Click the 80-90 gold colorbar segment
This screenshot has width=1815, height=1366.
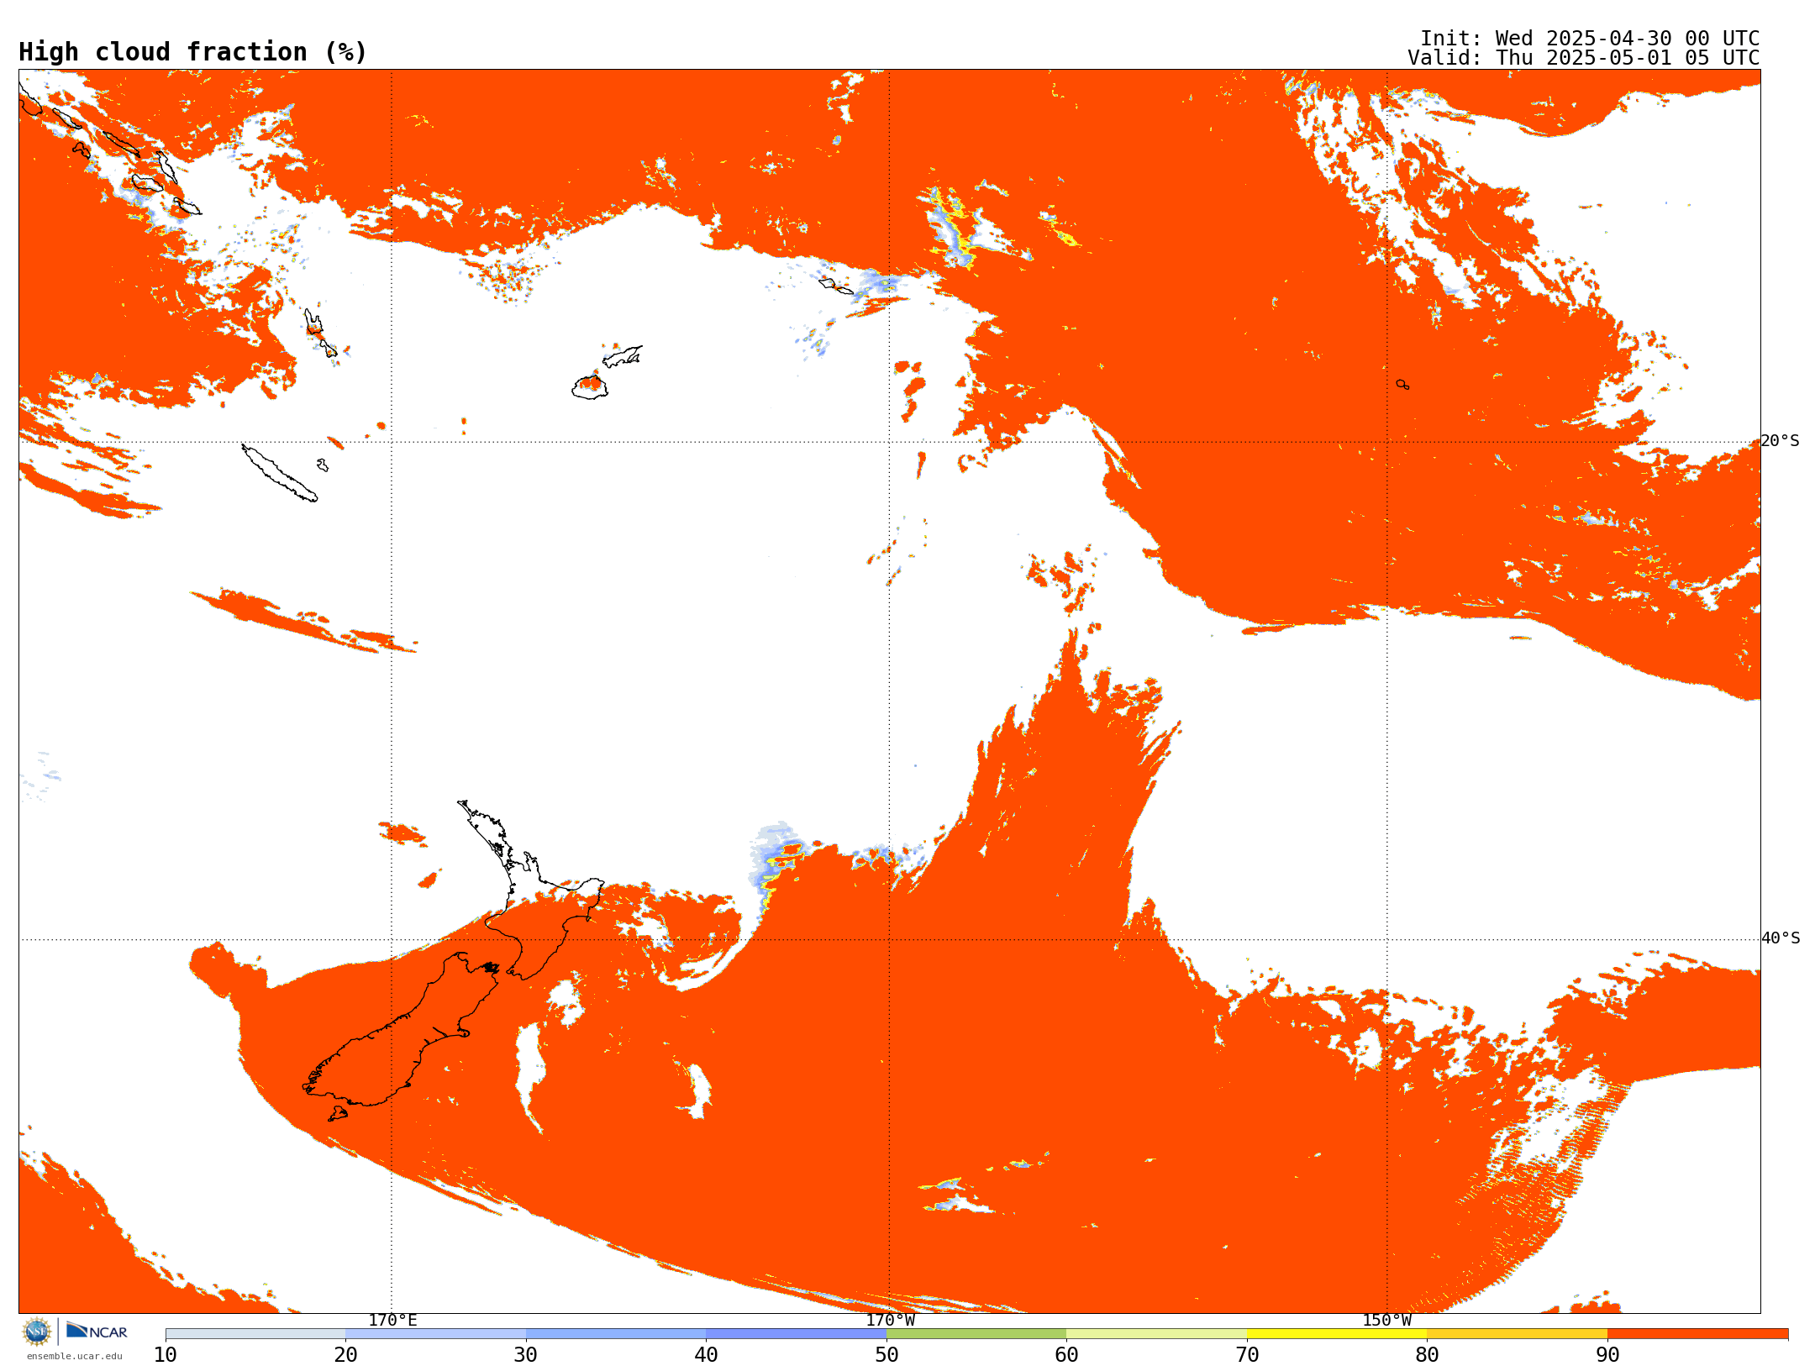coord(1517,1334)
